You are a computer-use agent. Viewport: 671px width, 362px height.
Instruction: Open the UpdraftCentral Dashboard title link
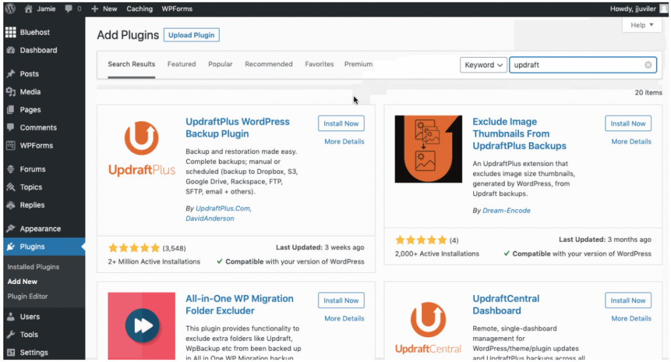pos(506,304)
